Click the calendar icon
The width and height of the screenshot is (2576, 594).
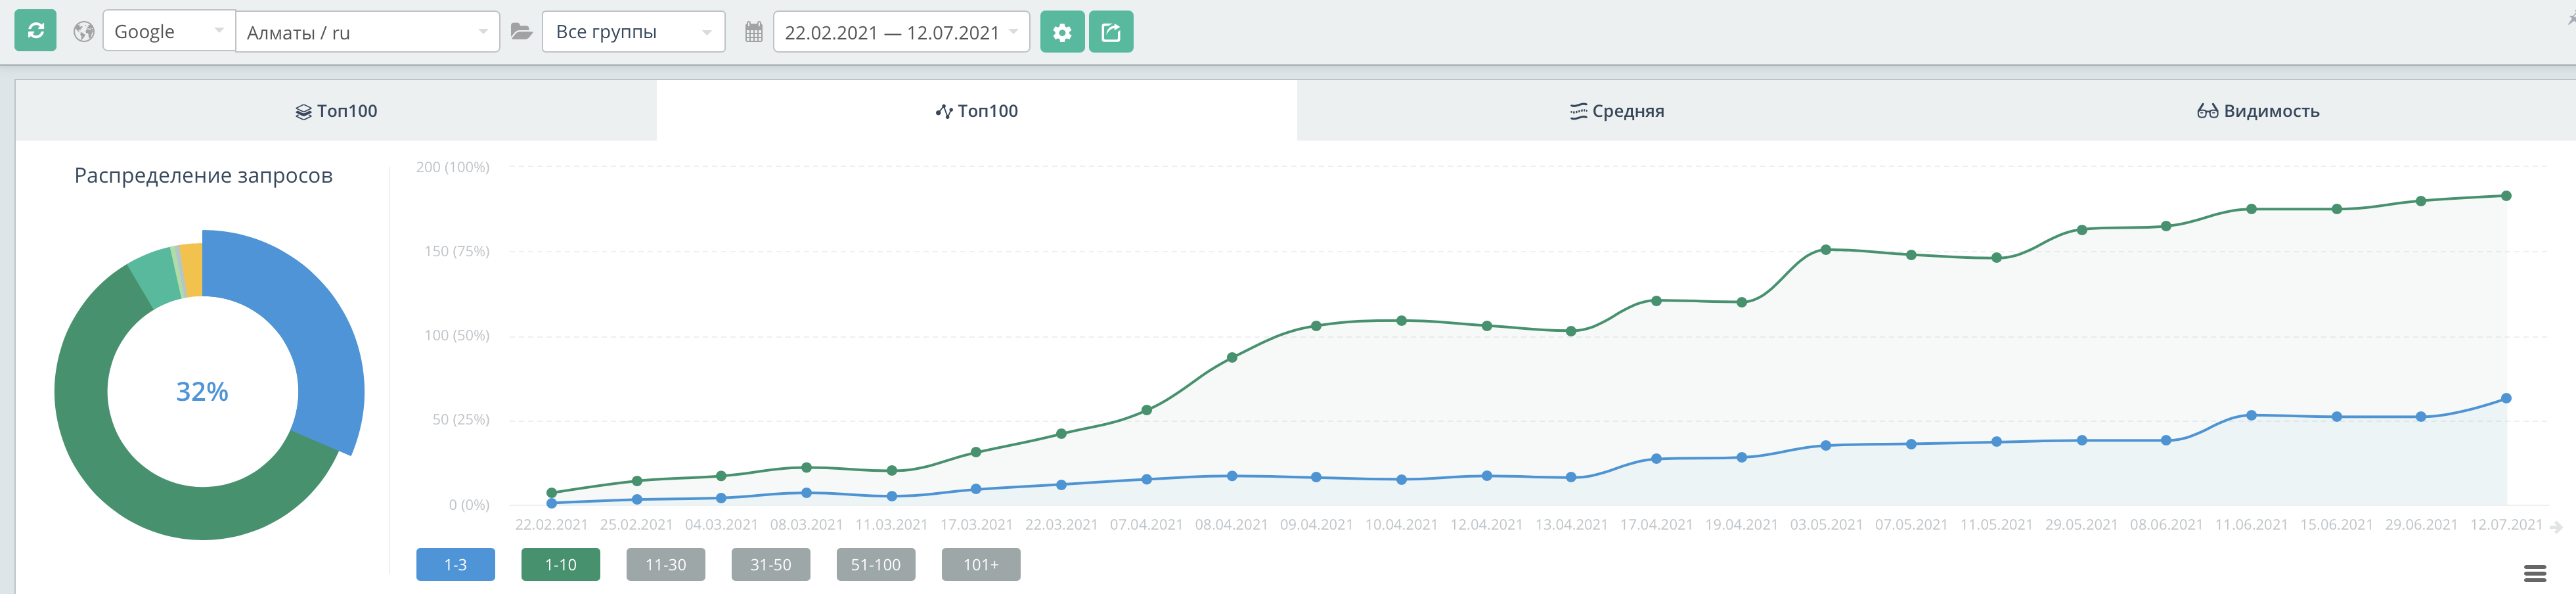[x=754, y=32]
